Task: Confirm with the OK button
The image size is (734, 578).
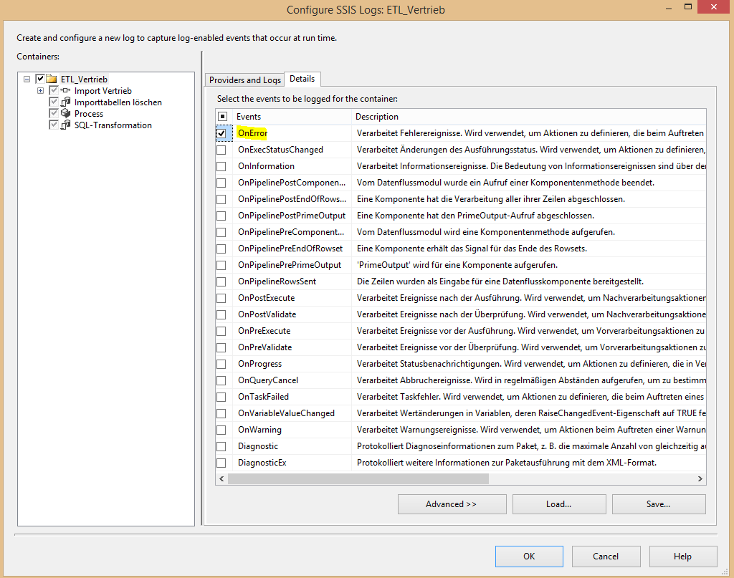Action: (x=529, y=557)
